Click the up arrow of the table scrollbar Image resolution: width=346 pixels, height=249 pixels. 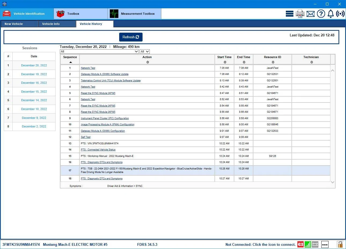coord(333,70)
